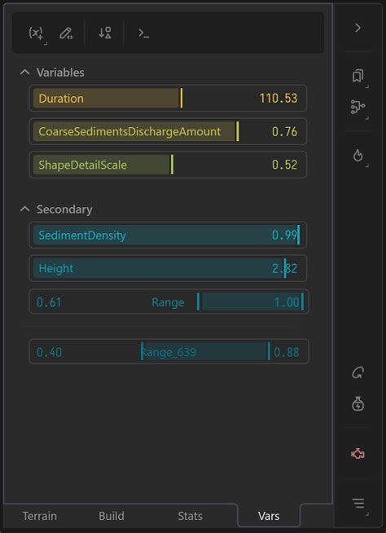Switch to the Build tab
This screenshot has width=386, height=533.
tap(112, 516)
